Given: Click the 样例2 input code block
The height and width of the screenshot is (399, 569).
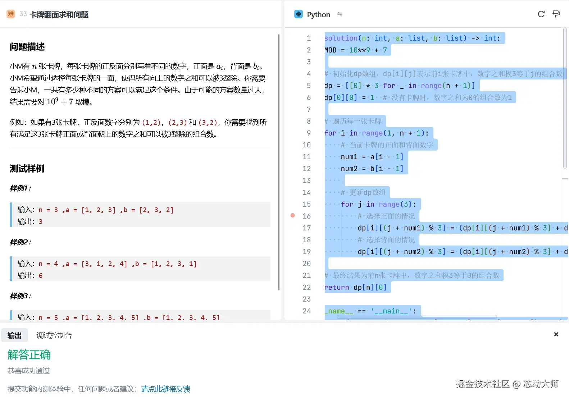Looking at the screenshot, I should point(140,269).
